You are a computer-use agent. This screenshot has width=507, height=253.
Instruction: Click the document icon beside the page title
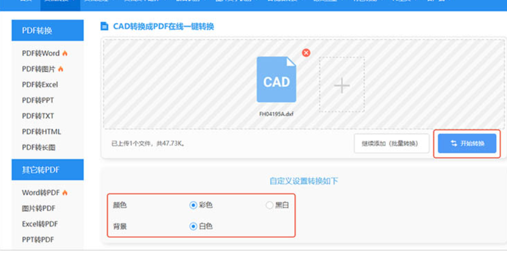coord(104,26)
